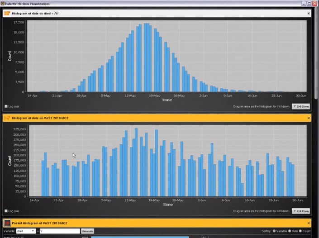
Task: Sort pocket histogram by Variable
Action: (x=274, y=231)
